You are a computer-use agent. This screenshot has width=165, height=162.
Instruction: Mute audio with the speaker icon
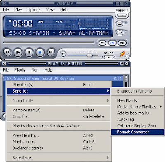coord(63,54)
